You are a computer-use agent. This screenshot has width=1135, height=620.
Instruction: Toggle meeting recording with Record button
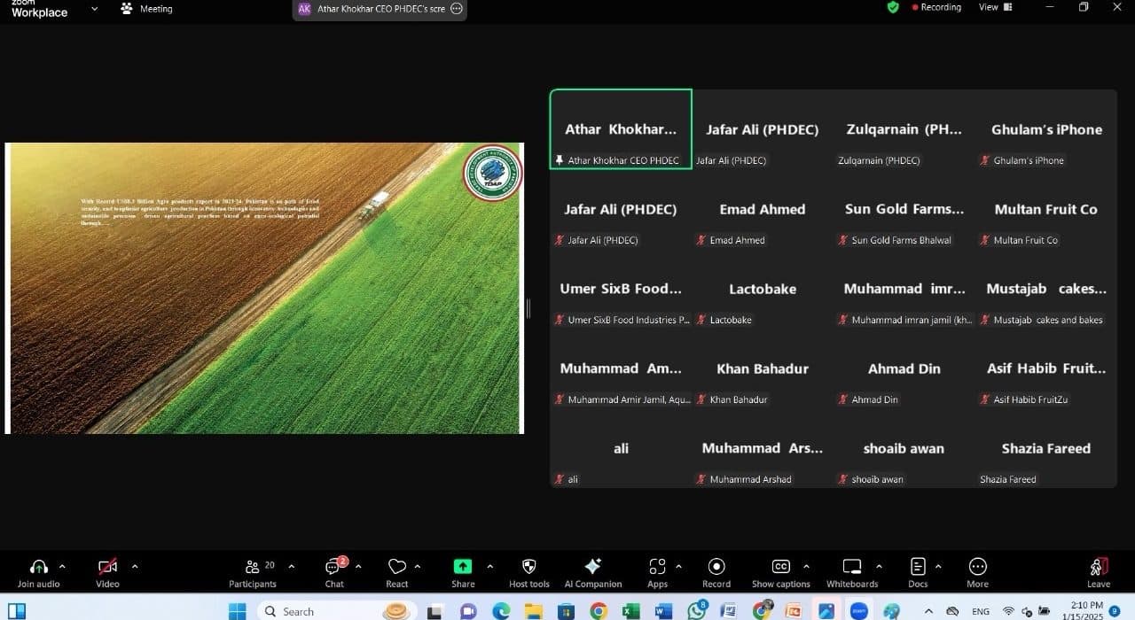pyautogui.click(x=716, y=568)
